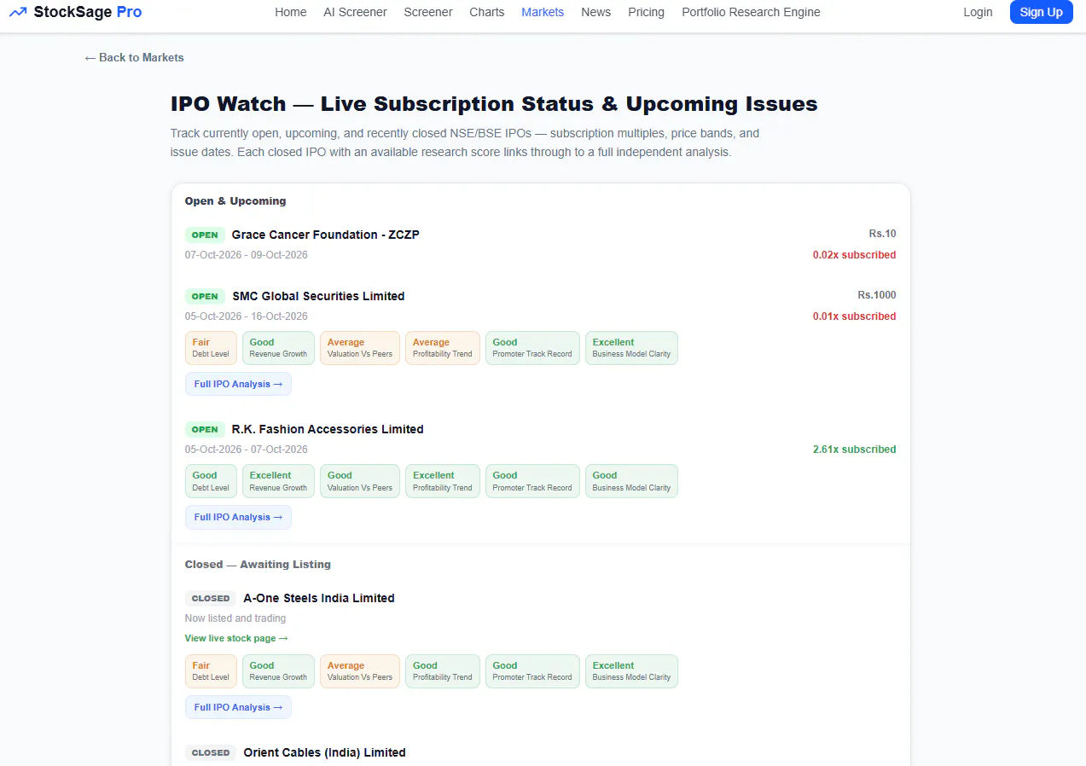
Task: Click the 0.01x subscribed status
Action: coord(854,316)
